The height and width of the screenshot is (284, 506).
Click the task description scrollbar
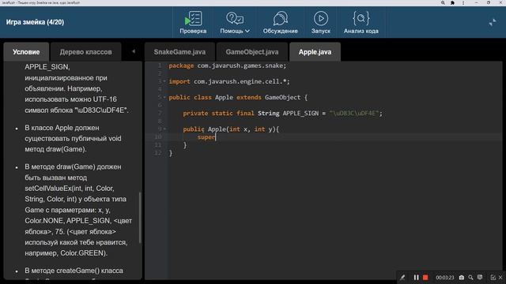pos(140,218)
